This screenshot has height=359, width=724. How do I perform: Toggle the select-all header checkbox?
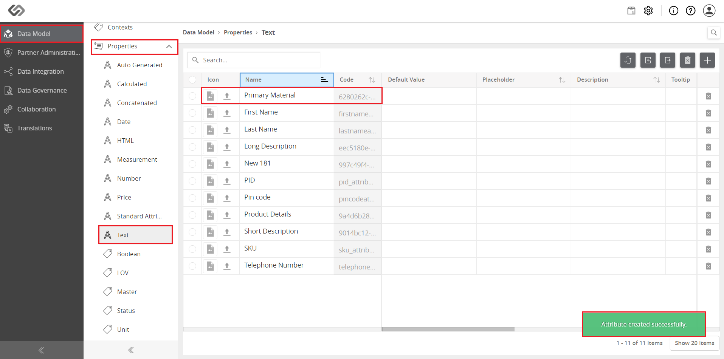click(192, 80)
